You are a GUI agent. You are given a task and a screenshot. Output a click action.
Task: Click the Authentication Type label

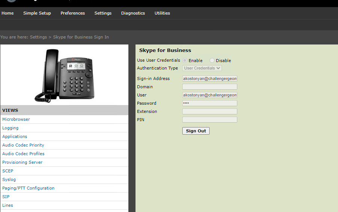pos(157,68)
